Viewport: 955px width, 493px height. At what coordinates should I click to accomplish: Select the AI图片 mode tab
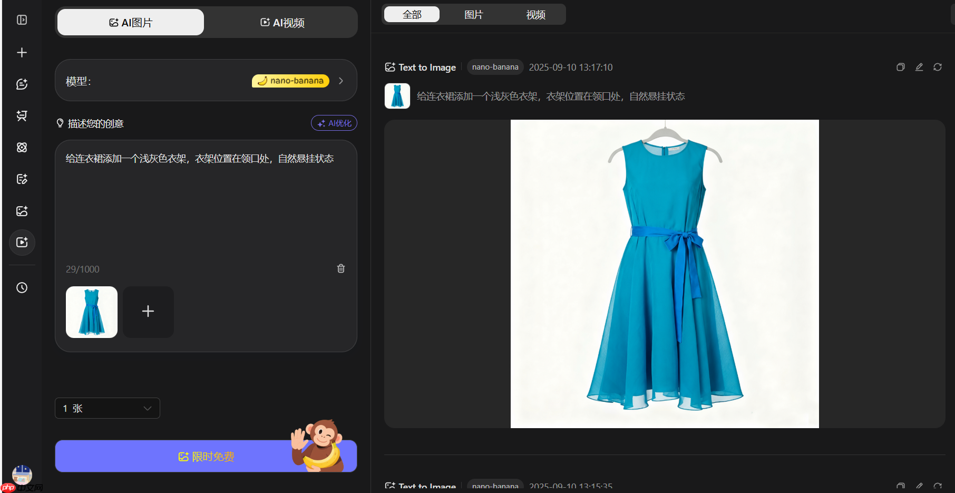pyautogui.click(x=131, y=23)
